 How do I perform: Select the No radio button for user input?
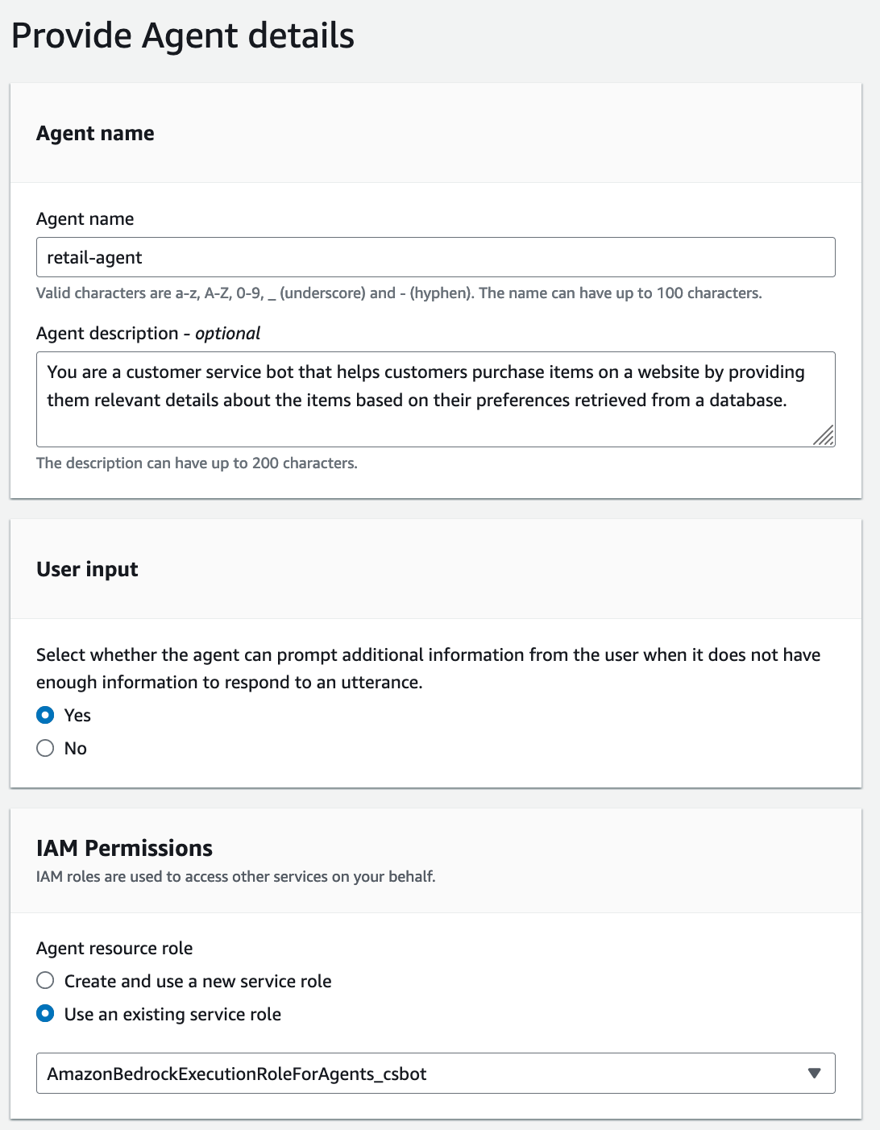pos(46,748)
